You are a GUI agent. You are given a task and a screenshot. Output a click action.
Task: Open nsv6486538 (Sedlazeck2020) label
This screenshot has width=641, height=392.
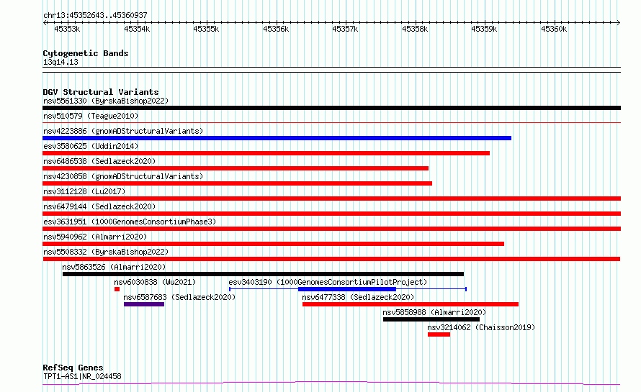[99, 161]
